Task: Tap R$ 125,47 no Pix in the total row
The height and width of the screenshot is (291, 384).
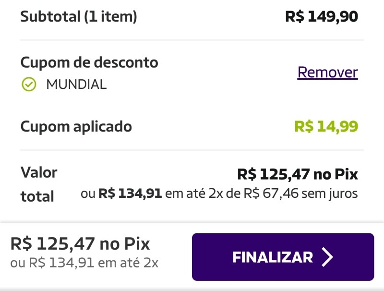Action: [298, 174]
